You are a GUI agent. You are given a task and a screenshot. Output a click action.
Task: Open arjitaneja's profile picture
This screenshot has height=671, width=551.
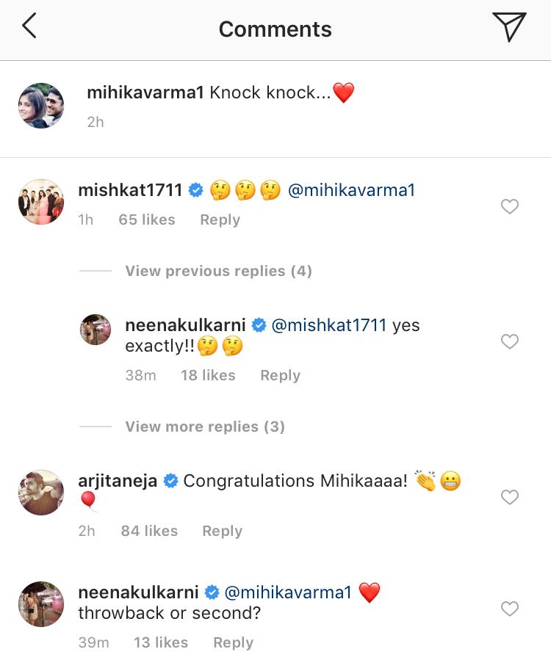pyautogui.click(x=40, y=492)
